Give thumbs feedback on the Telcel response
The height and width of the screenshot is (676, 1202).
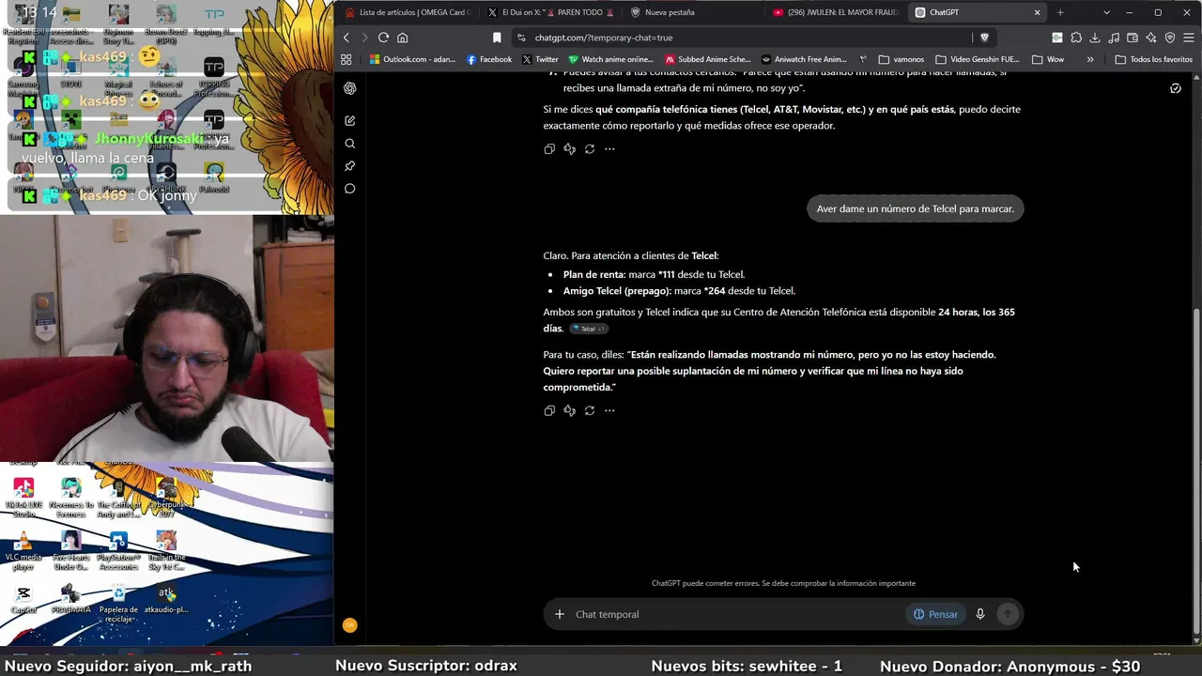pos(569,410)
